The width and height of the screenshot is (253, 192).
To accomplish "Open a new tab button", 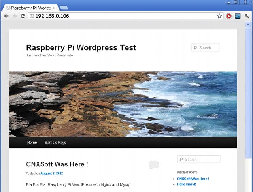I will pyautogui.click(x=64, y=8).
